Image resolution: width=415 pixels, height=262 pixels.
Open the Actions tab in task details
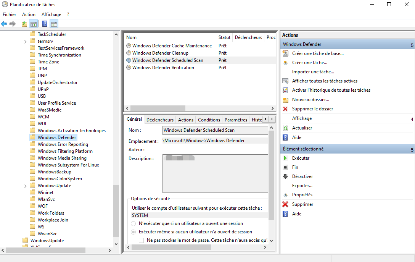pyautogui.click(x=185, y=120)
